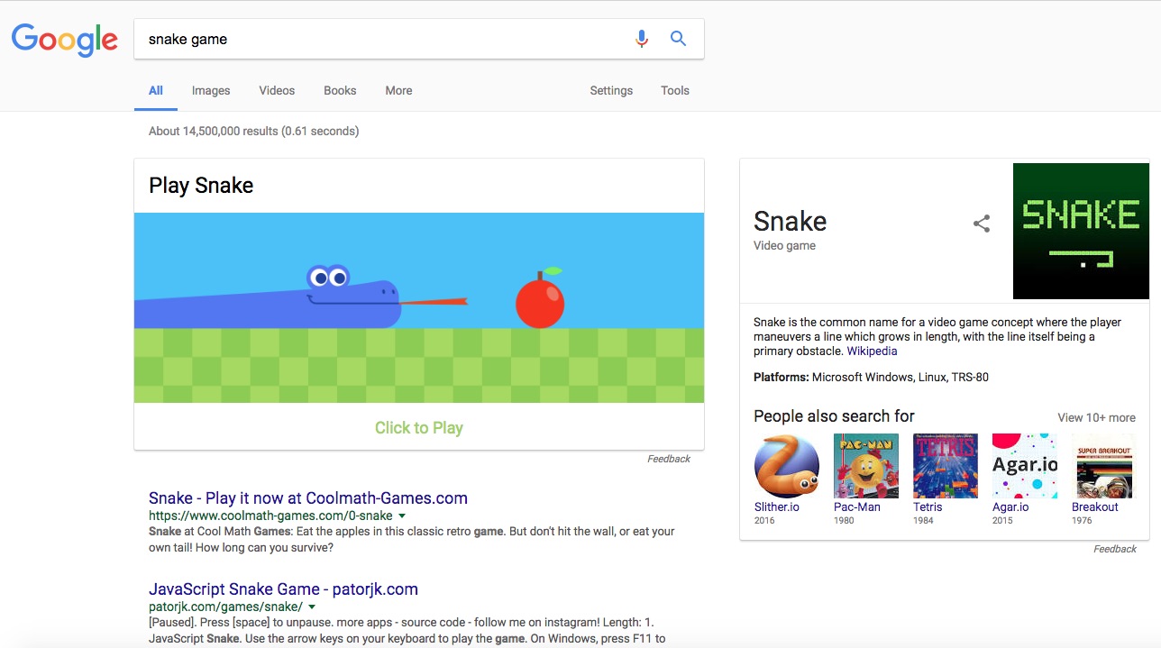Switch to Books tab

pyautogui.click(x=340, y=90)
